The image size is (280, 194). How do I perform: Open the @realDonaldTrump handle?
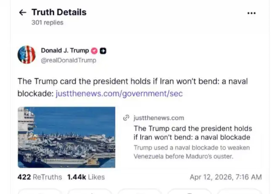tap(68, 60)
